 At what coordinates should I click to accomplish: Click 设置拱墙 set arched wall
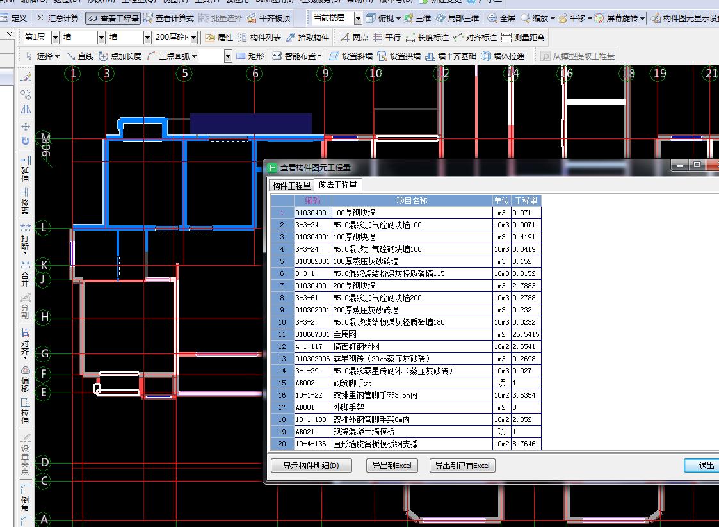(400, 56)
